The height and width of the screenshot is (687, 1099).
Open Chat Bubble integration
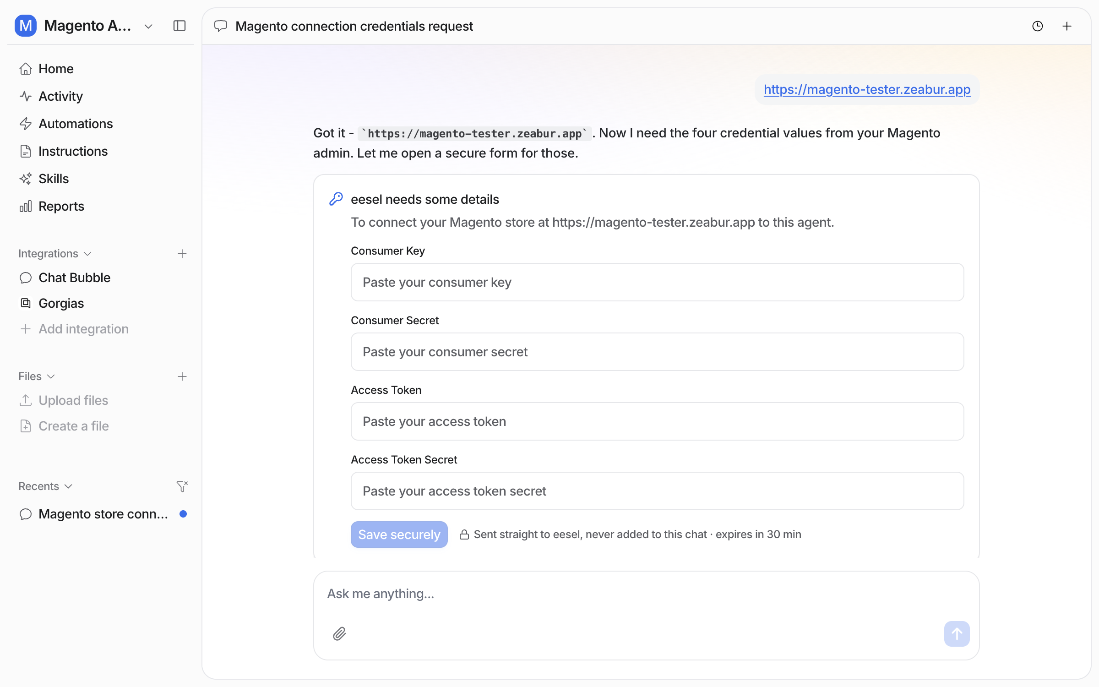point(101,278)
